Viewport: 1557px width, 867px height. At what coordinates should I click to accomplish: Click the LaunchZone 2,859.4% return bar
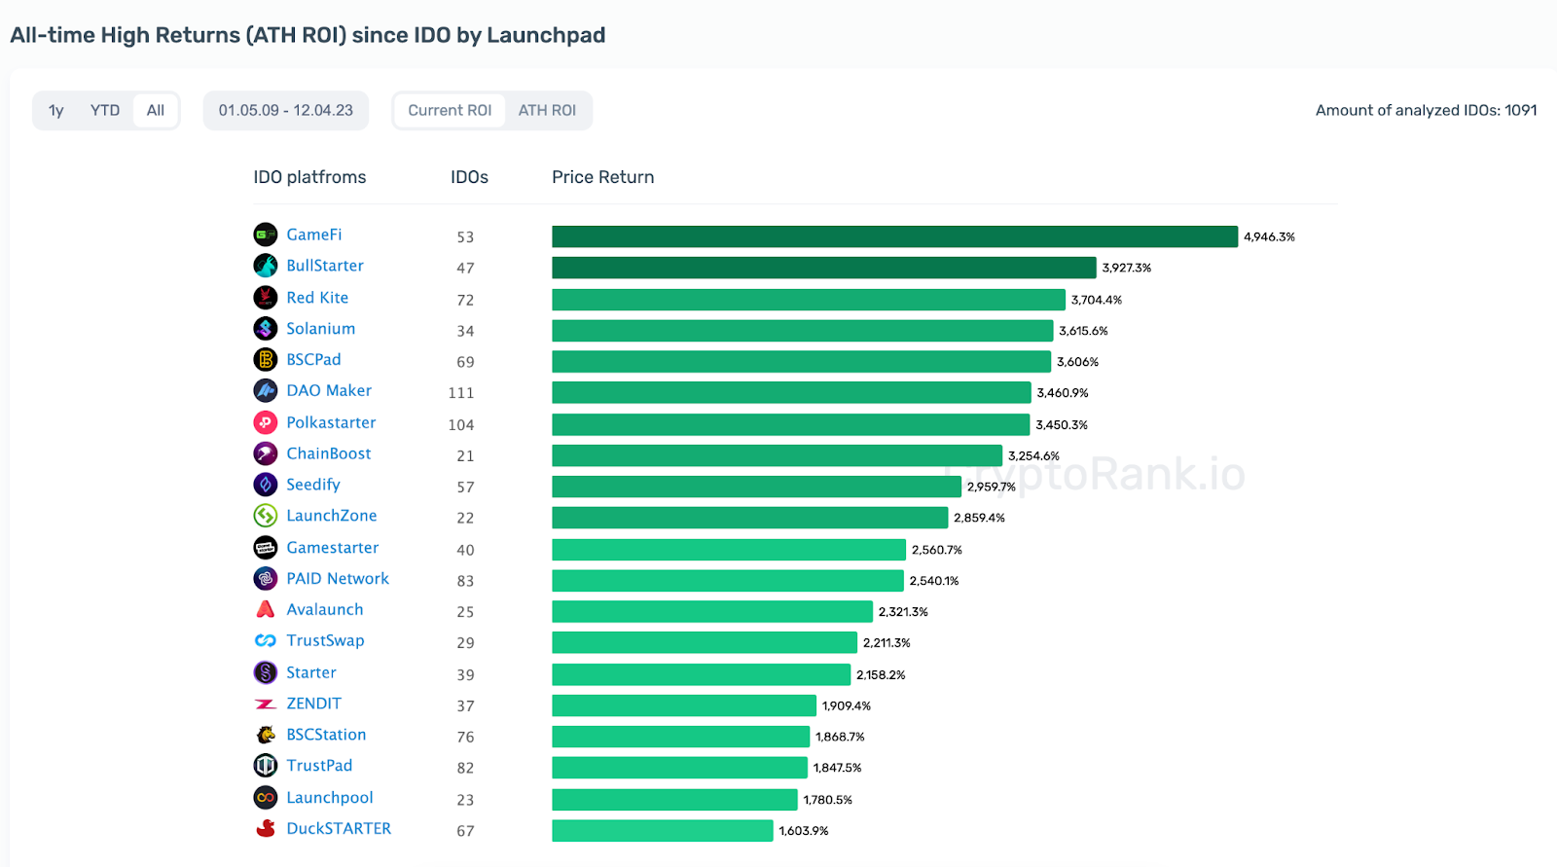749,518
